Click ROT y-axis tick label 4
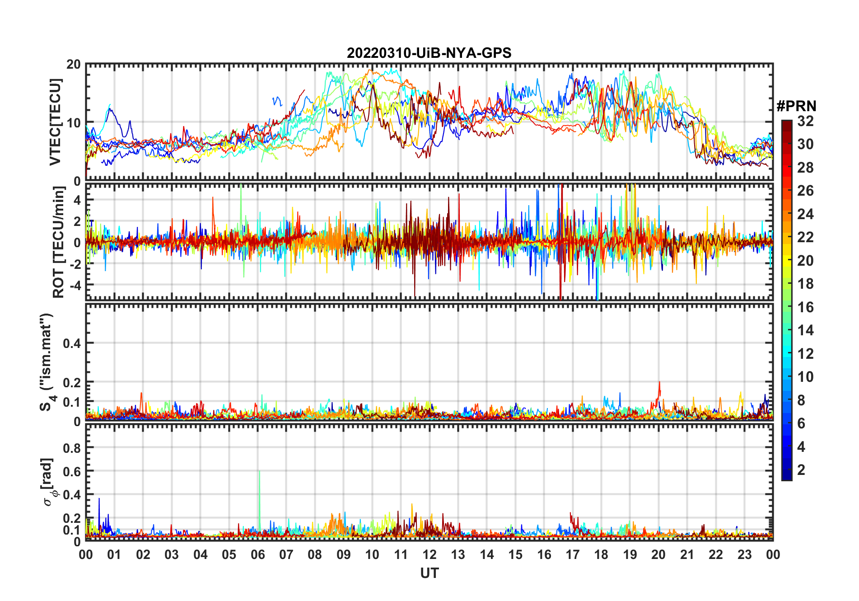859x601 pixels. click(x=77, y=200)
